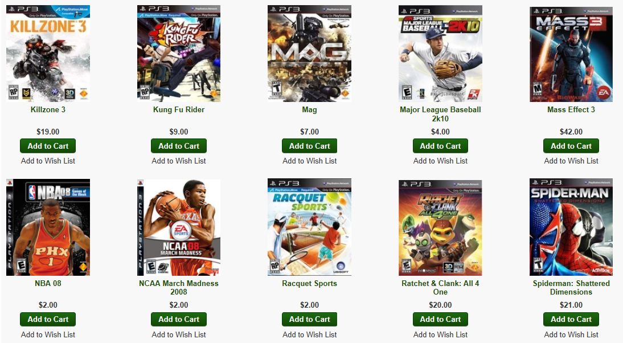
Task: Select the NBA 08 cover image
Action: coord(48,227)
